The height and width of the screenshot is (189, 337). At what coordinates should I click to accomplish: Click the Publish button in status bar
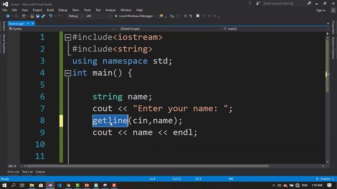coord(325,179)
